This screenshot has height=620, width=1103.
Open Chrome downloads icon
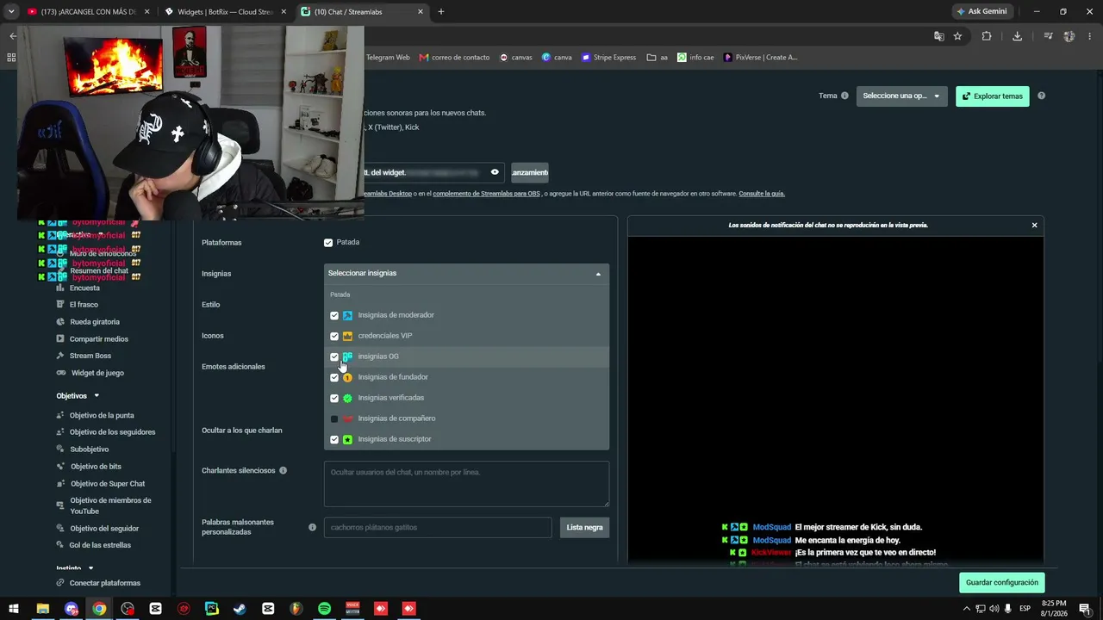[1017, 36]
